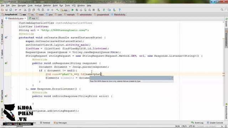The height and width of the screenshot is (128, 228).
Task: Click the Project Structure toolbar icon
Action: coord(109,10)
